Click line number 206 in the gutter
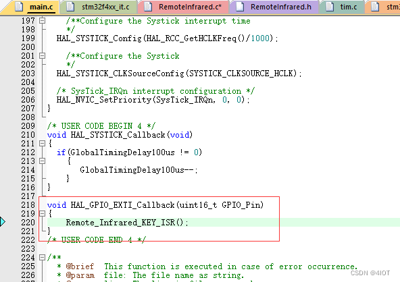400x282 pixels. (x=28, y=100)
